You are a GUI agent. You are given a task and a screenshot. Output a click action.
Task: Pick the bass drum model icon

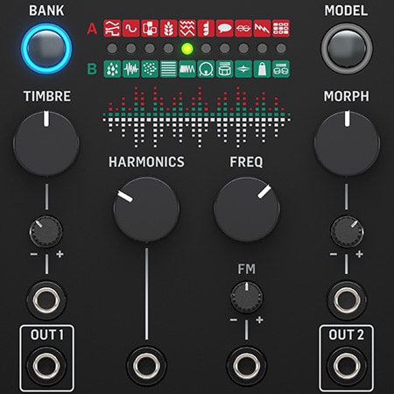coord(206,69)
